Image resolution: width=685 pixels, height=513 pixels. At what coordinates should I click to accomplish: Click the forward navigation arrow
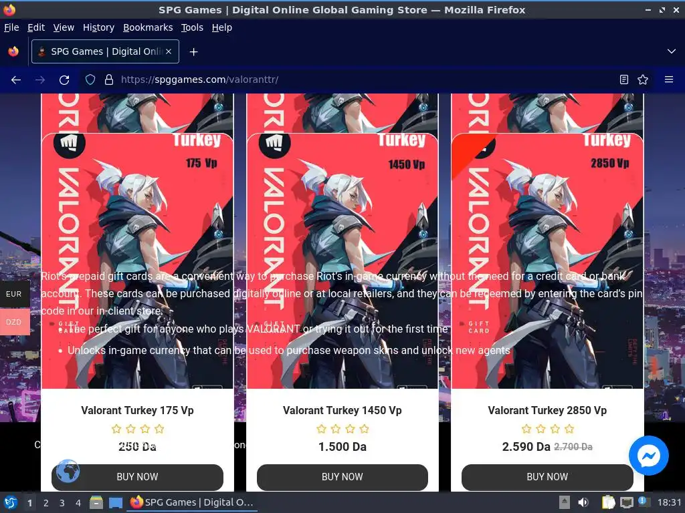[x=40, y=80]
